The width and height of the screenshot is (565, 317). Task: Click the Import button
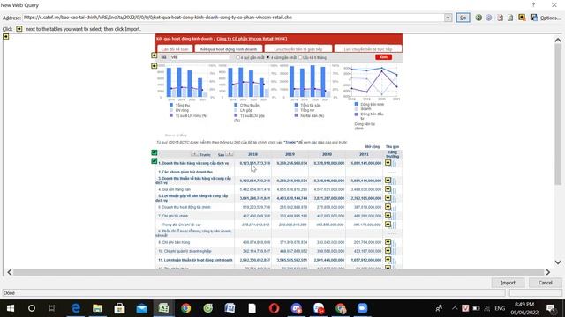(508, 283)
